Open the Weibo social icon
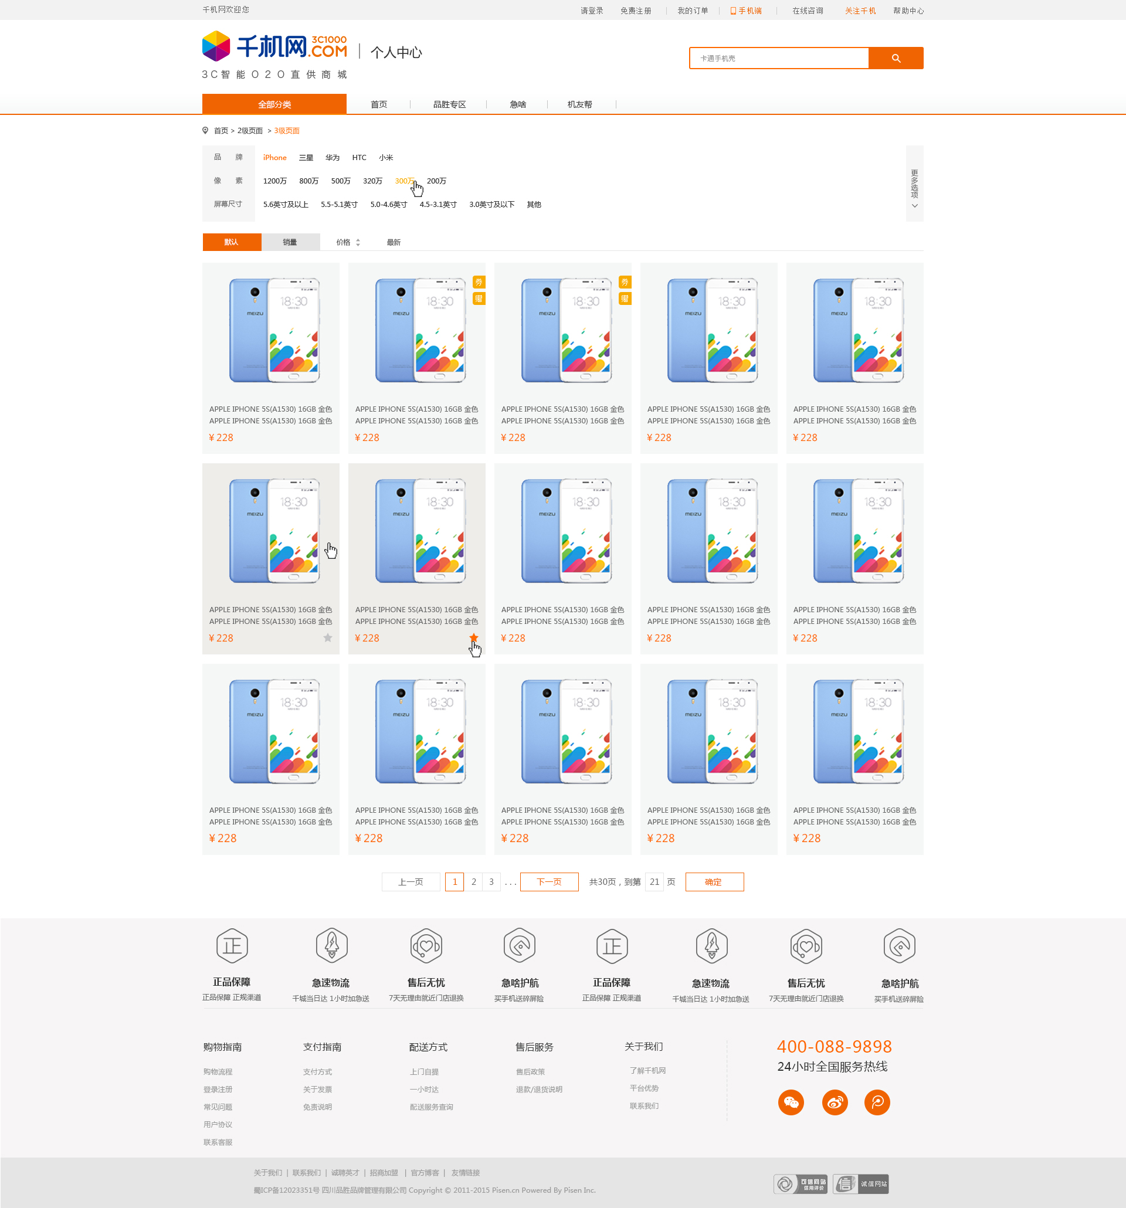The image size is (1126, 1208). click(835, 1102)
